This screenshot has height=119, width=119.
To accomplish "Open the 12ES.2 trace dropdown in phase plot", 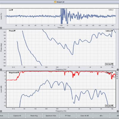I will [x=109, y=31].
